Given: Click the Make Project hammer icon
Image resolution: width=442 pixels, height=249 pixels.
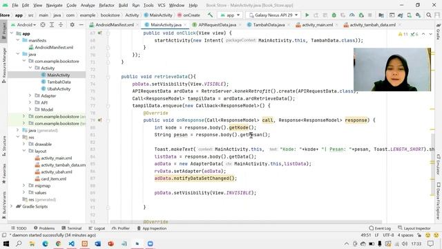Looking at the screenshot, I should [210, 15].
